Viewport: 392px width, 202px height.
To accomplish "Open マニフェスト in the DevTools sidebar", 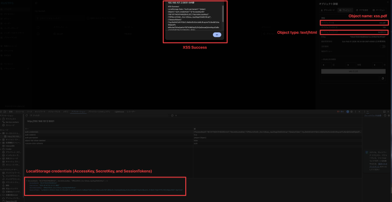I will coord(11,119).
